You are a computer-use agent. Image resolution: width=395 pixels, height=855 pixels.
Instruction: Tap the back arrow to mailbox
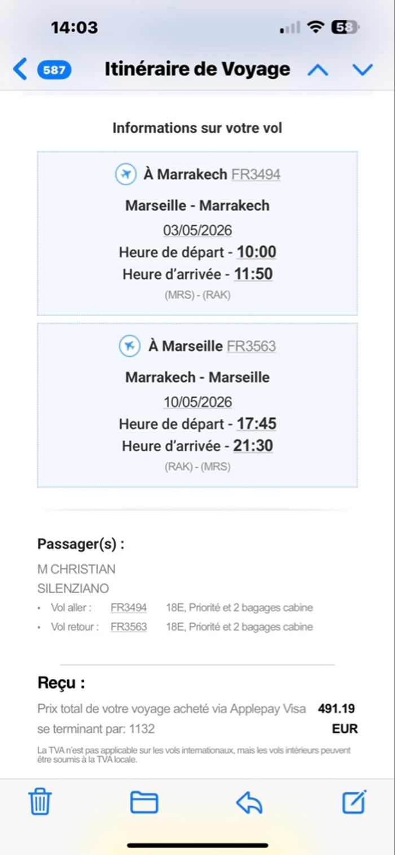(x=20, y=69)
